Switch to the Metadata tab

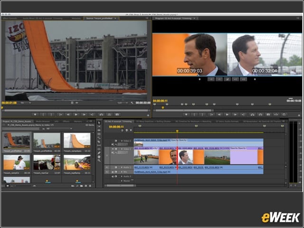click(76, 19)
